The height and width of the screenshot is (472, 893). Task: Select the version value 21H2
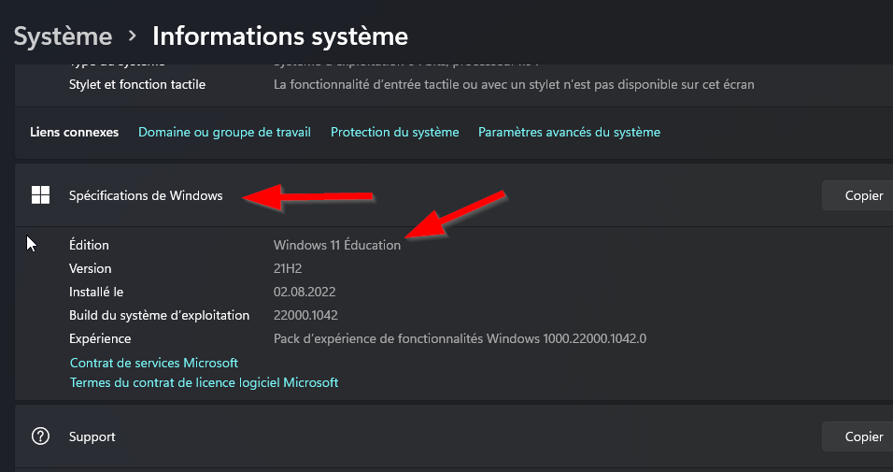(288, 268)
